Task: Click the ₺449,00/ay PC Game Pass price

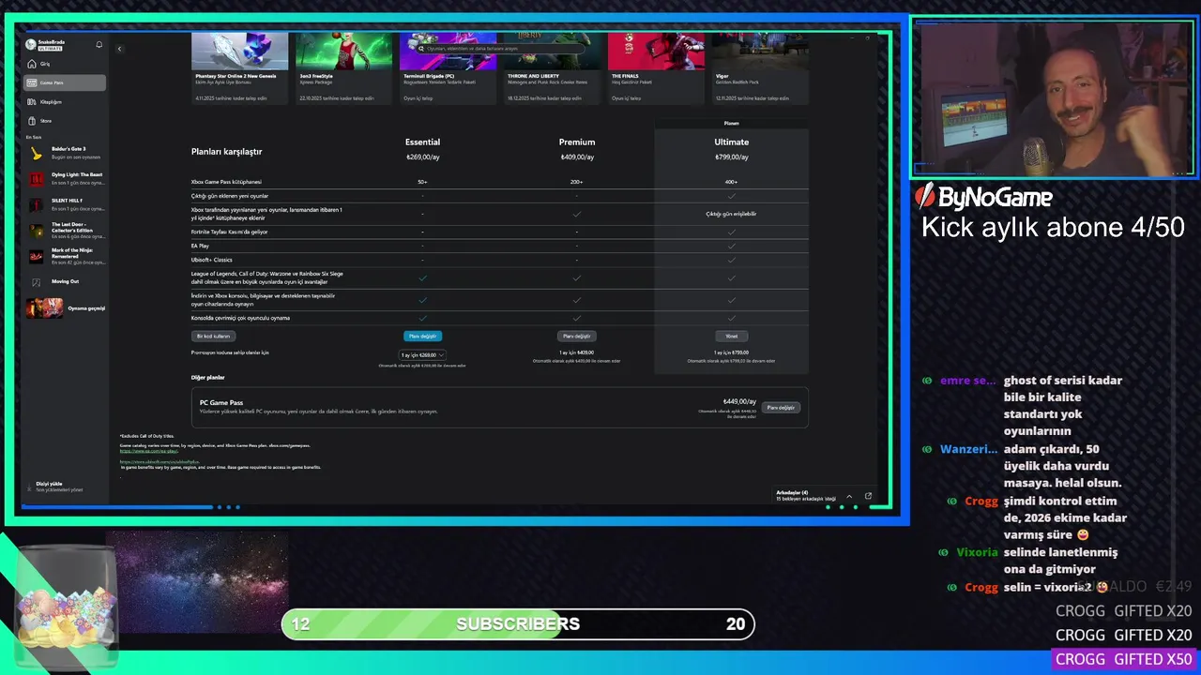Action: tap(739, 401)
